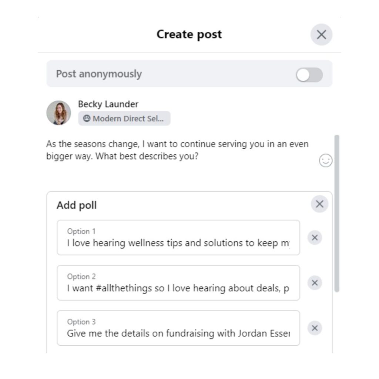Place cursor in 'As the seasons change' post text

coord(177,150)
